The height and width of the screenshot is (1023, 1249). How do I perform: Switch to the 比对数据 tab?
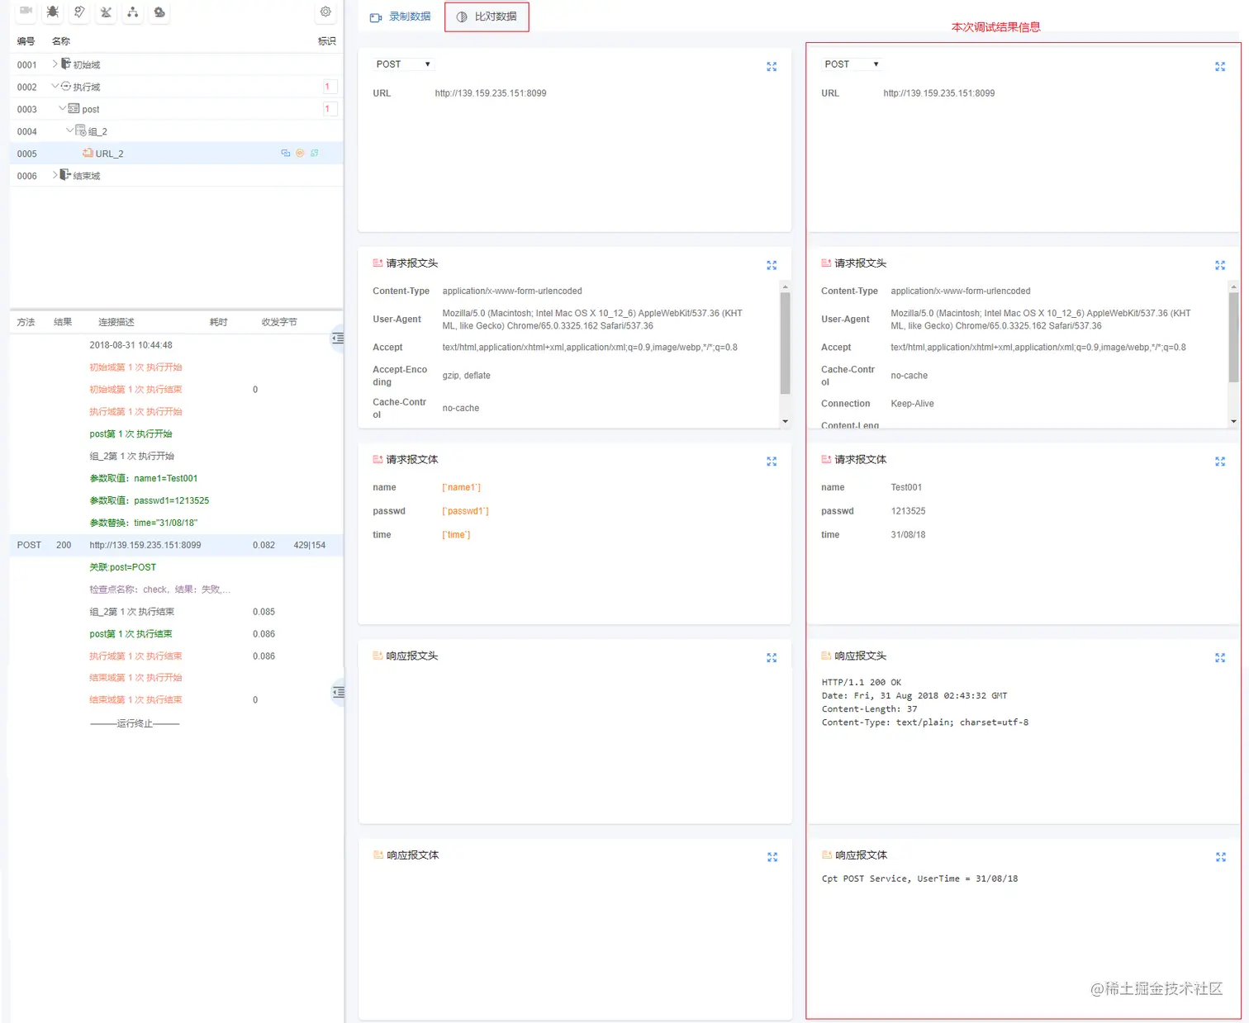click(487, 17)
